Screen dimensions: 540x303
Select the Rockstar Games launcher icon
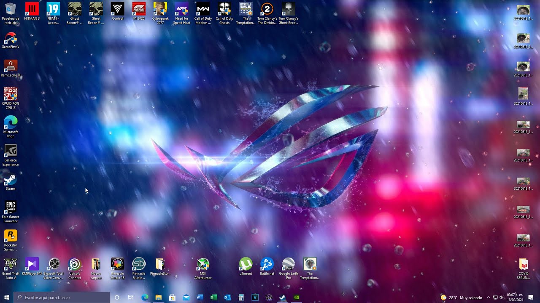point(11,240)
